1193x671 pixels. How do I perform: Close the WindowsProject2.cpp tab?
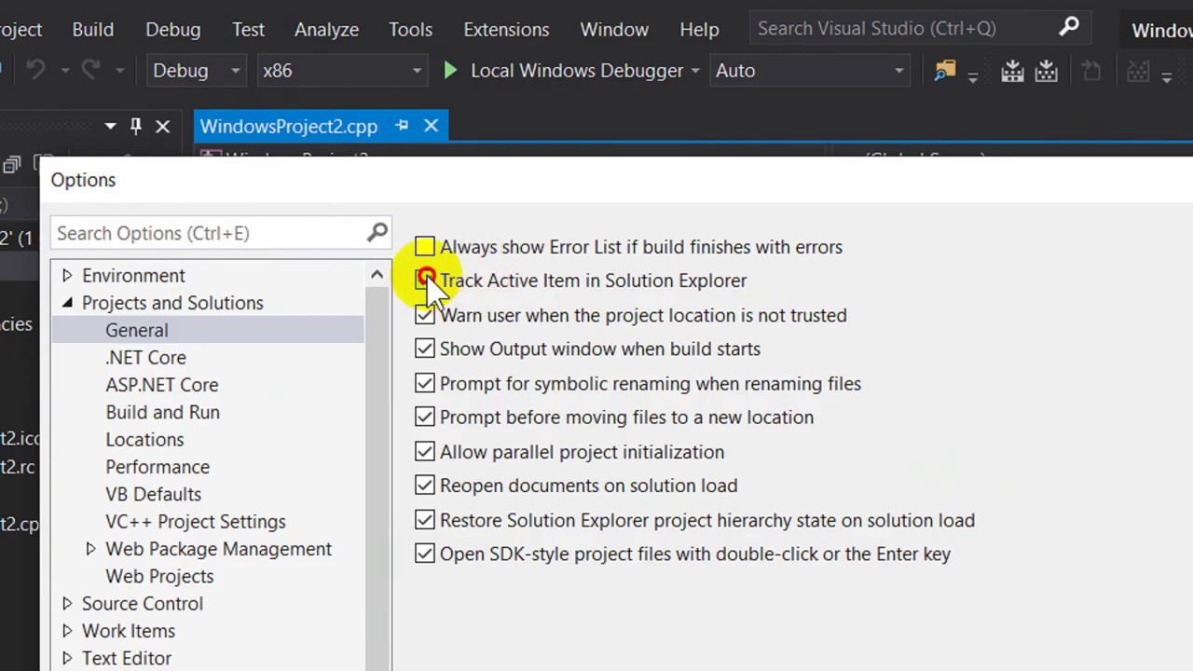(x=431, y=126)
